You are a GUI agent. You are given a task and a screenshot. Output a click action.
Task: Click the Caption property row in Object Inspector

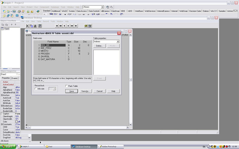(10, 114)
